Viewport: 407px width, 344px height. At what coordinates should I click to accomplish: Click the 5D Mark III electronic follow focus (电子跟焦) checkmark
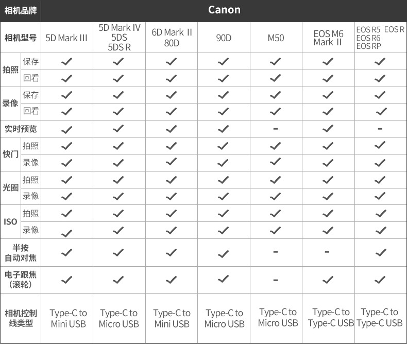(67, 280)
